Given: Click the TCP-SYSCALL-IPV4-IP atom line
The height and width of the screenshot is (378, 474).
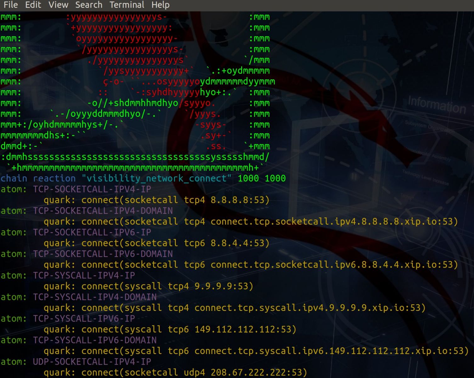Looking at the screenshot, I should pyautogui.click(x=68, y=276).
